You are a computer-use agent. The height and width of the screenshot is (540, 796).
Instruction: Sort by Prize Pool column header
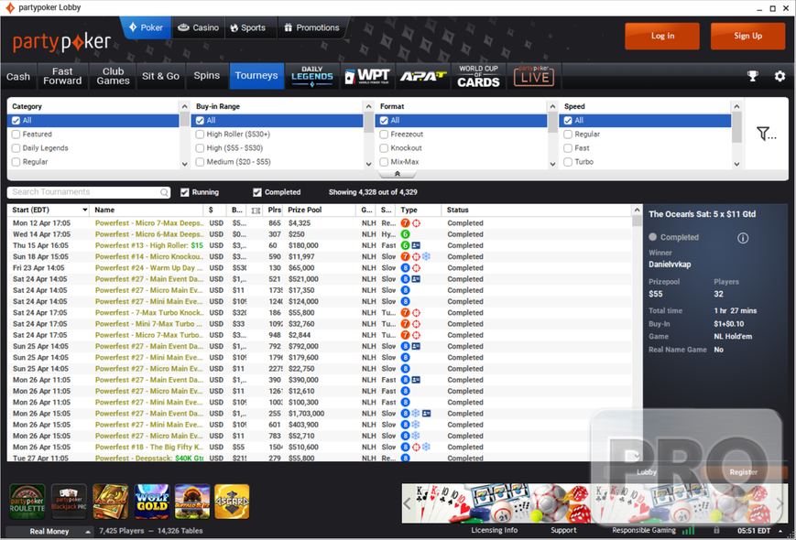(x=320, y=210)
